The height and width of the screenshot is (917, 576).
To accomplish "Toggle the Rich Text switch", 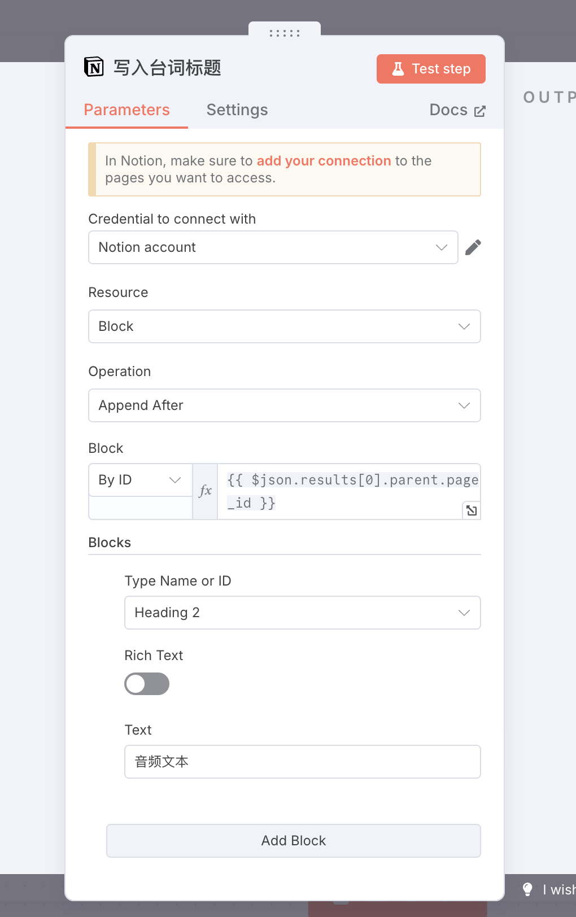I will coord(147,684).
